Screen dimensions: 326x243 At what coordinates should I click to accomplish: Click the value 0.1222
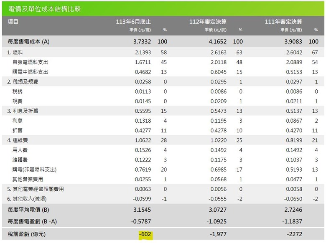[x=143, y=160]
